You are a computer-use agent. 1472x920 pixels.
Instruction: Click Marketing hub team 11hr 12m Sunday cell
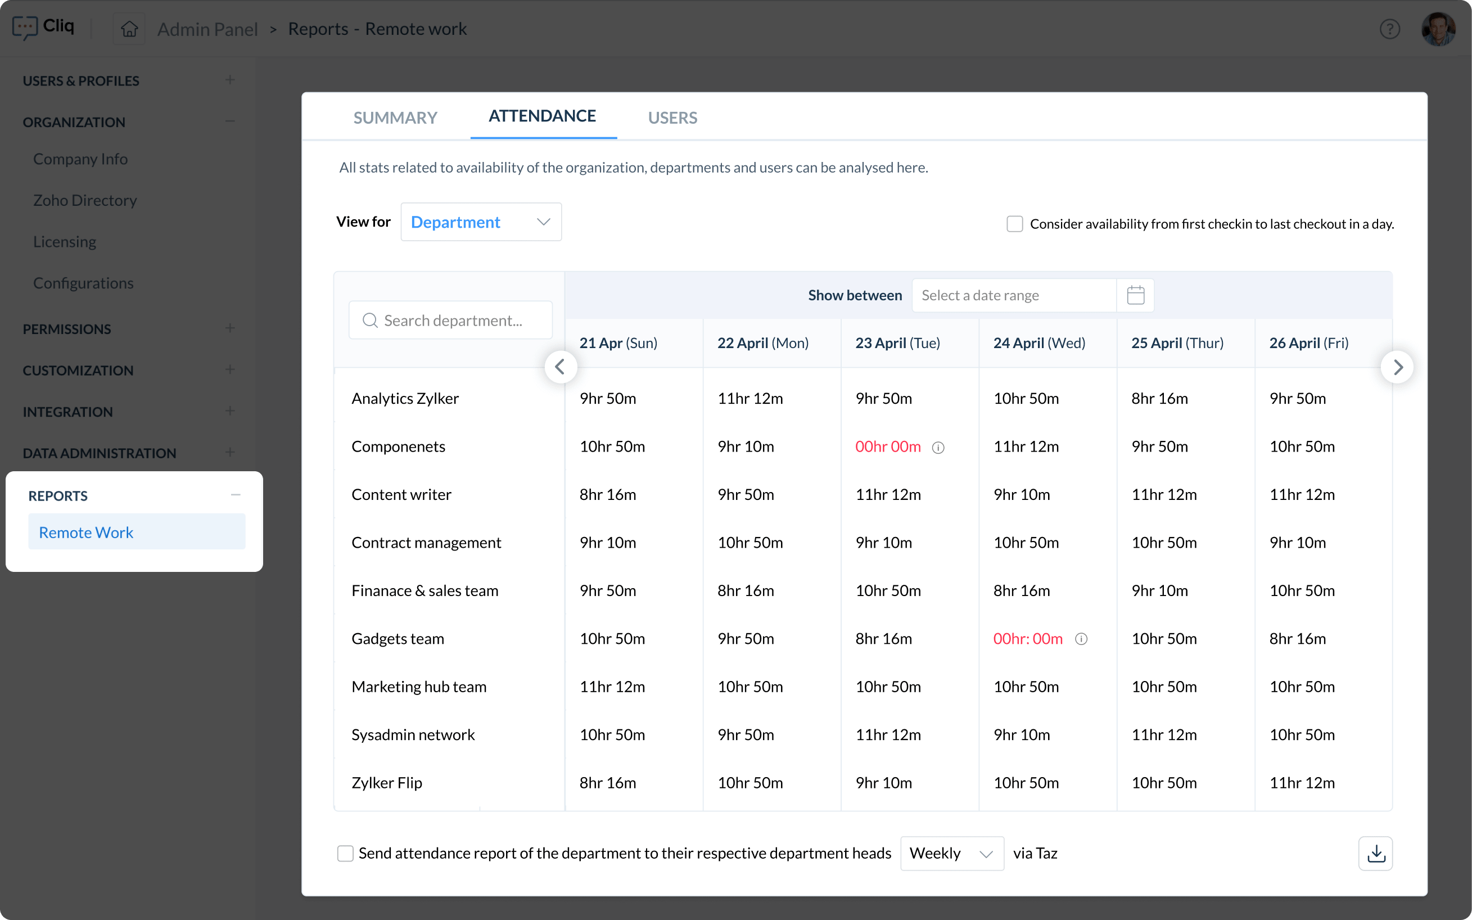[x=612, y=687]
